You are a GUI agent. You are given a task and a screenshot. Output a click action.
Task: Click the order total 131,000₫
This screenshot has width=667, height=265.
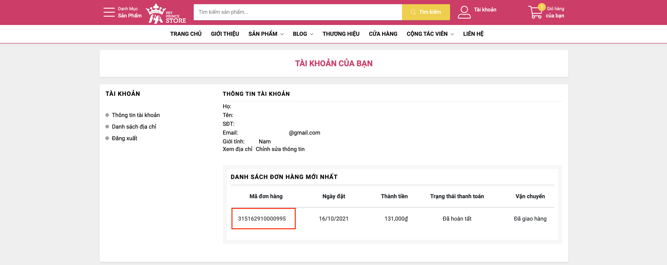(396, 219)
